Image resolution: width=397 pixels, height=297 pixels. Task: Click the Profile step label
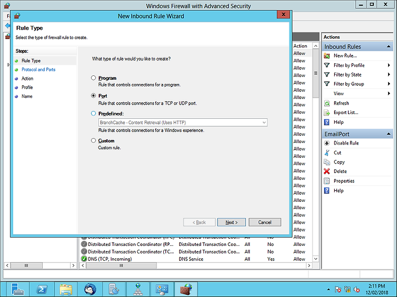pos(27,87)
